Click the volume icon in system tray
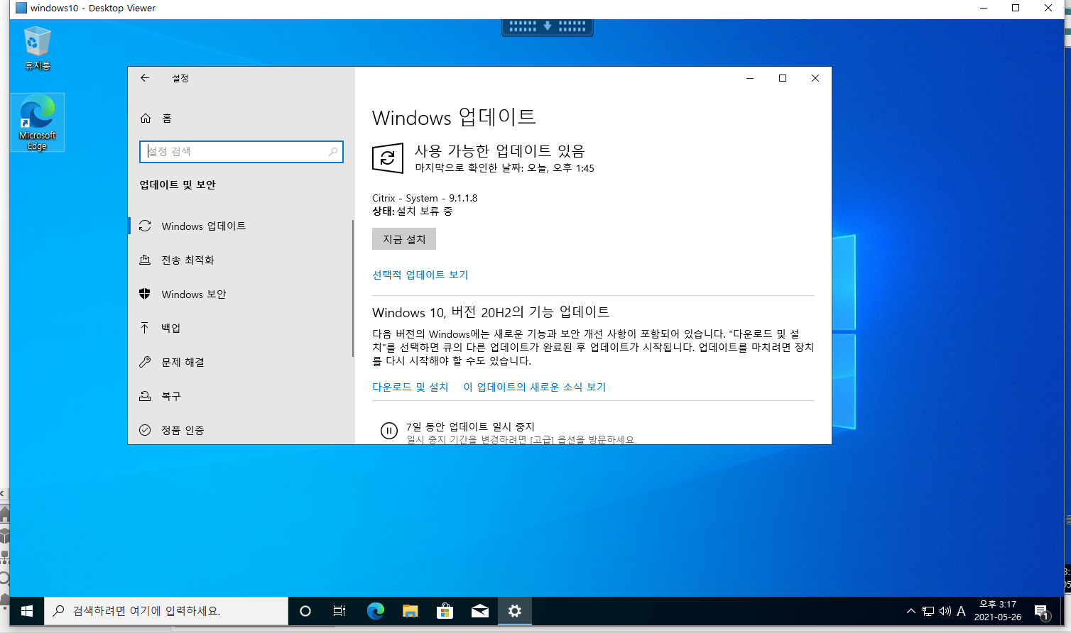Screen dimensions: 1071x633 pos(945,611)
